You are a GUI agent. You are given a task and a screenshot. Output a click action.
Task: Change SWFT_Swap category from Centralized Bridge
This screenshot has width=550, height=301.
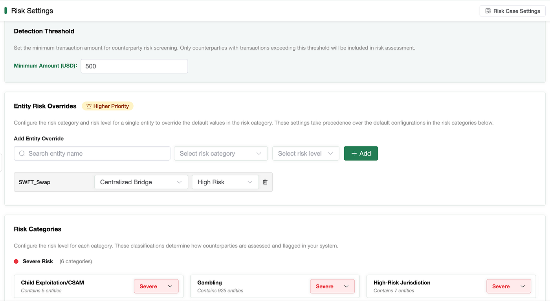141,182
